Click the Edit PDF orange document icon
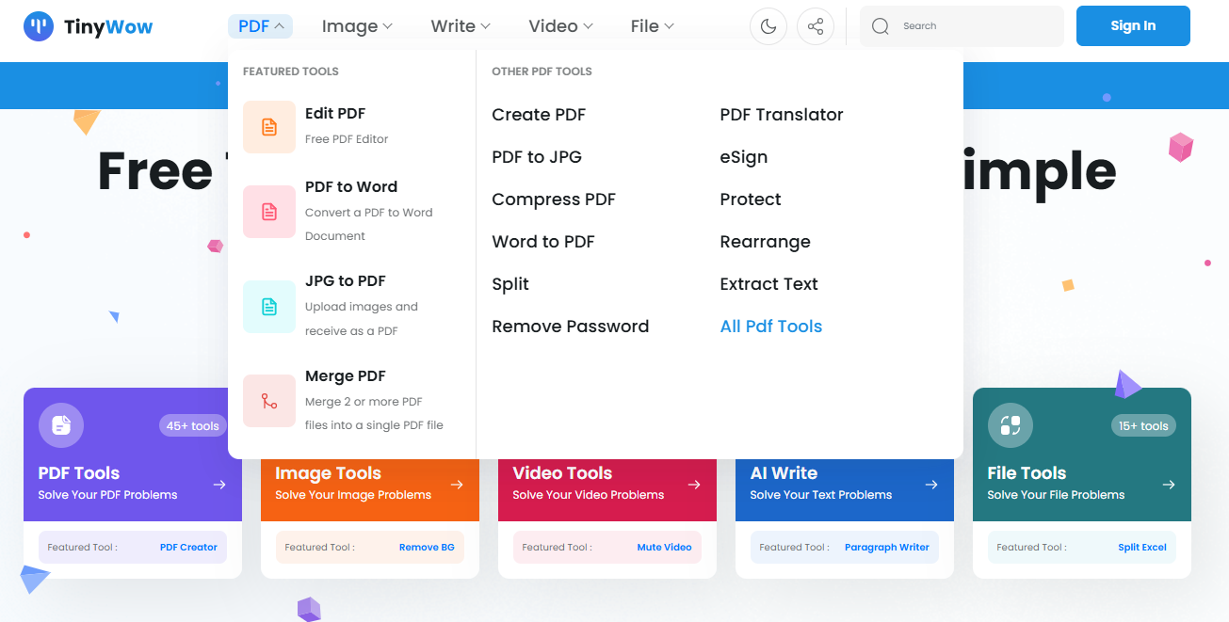1229x622 pixels. tap(269, 127)
